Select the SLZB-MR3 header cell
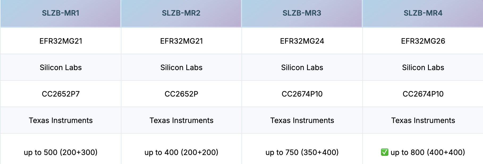The width and height of the screenshot is (483, 164). (302, 13)
